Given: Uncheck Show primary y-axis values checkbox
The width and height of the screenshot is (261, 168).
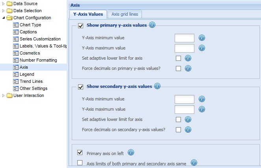Looking at the screenshot, I should pos(80,26).
